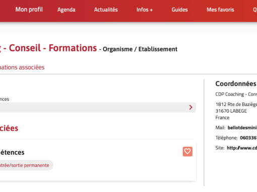The image size is (257, 192).
Task: Select the 1812 Rte de Baziège address line
Action: [236, 105]
